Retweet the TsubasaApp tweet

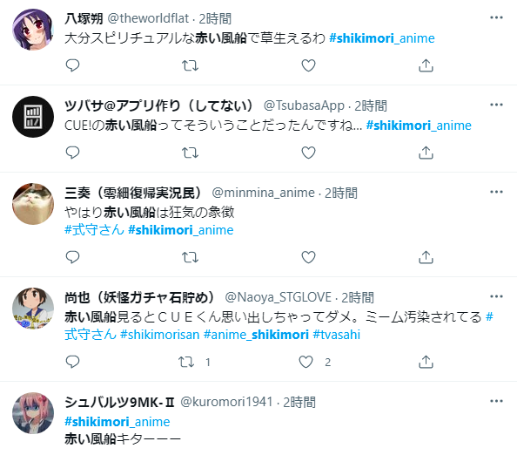(x=191, y=153)
